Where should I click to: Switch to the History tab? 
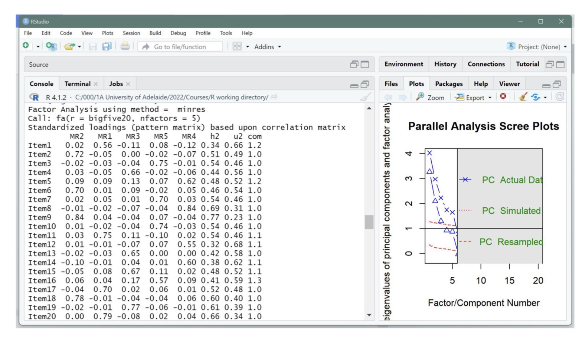pos(445,64)
